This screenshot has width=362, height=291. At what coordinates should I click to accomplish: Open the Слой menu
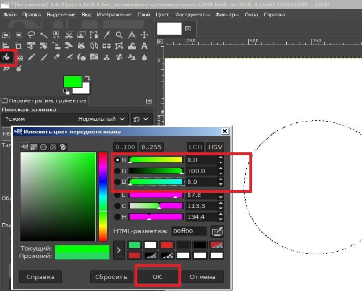[x=144, y=14]
